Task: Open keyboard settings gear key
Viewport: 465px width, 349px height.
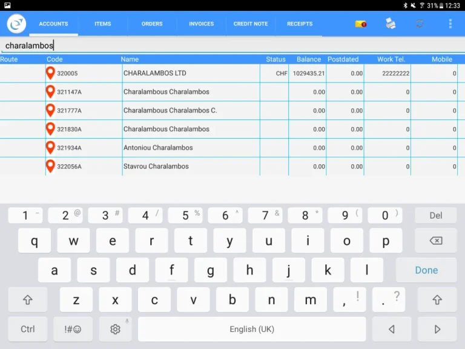Action: tap(116, 329)
